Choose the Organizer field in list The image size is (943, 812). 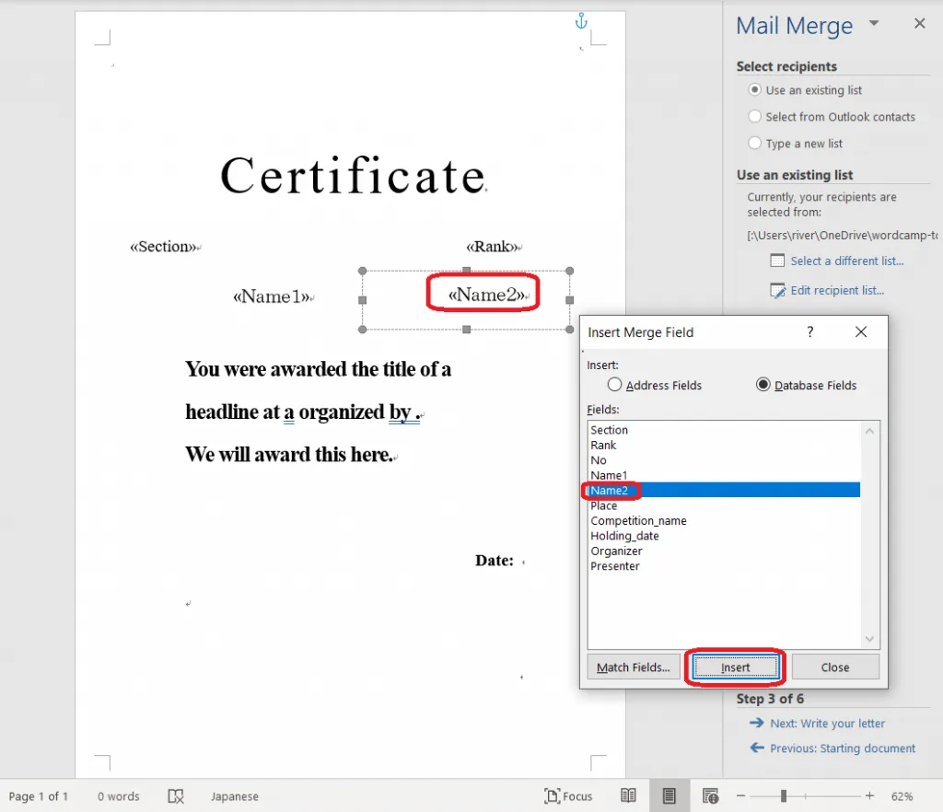(616, 551)
